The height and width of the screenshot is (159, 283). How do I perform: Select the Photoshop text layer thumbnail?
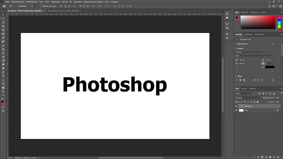tap(241, 106)
